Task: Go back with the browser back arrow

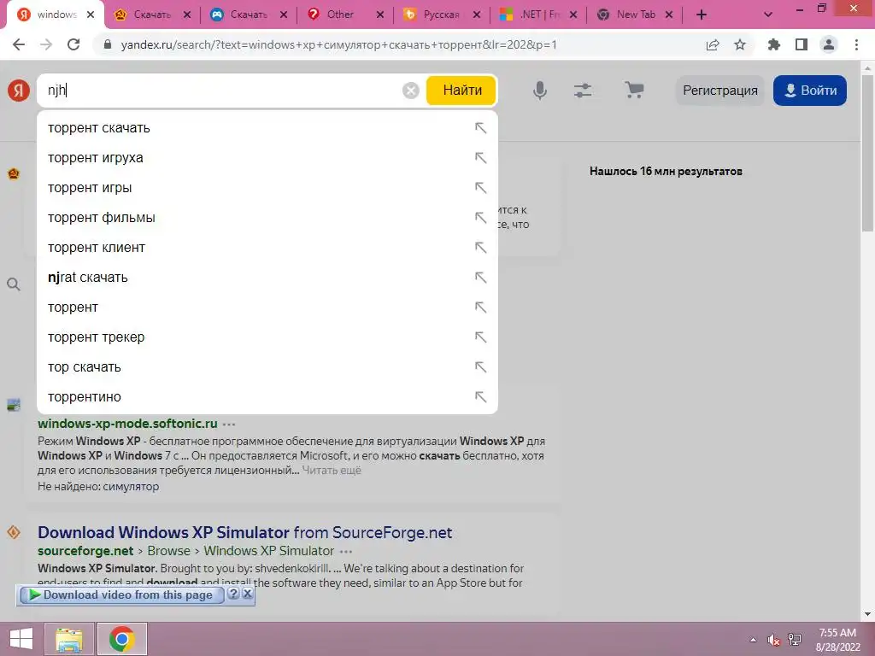Action: pyautogui.click(x=19, y=44)
